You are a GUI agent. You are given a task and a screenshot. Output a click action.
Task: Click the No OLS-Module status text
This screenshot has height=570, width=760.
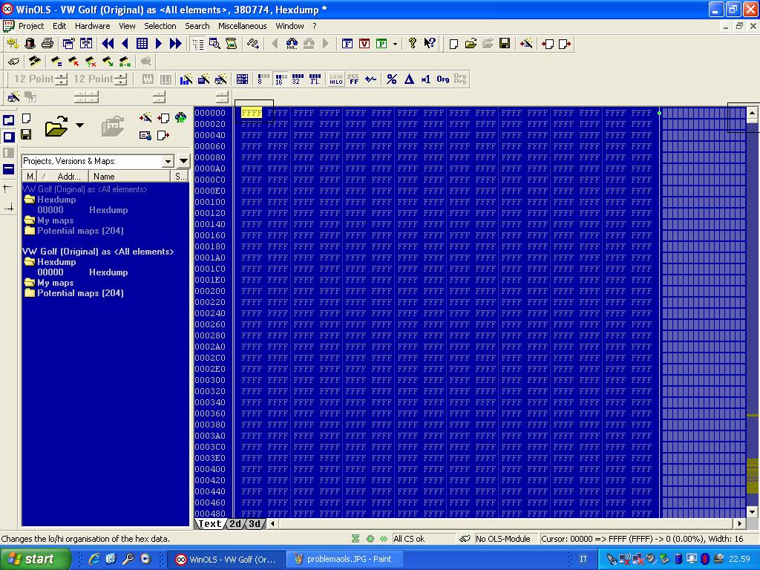click(x=503, y=539)
